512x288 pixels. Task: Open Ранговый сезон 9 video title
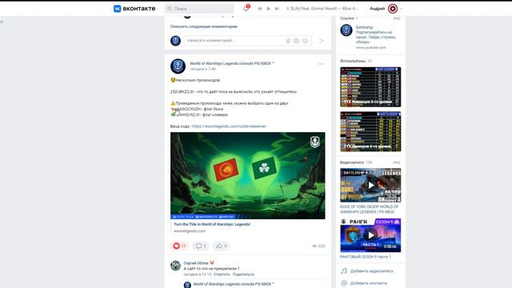click(x=366, y=257)
